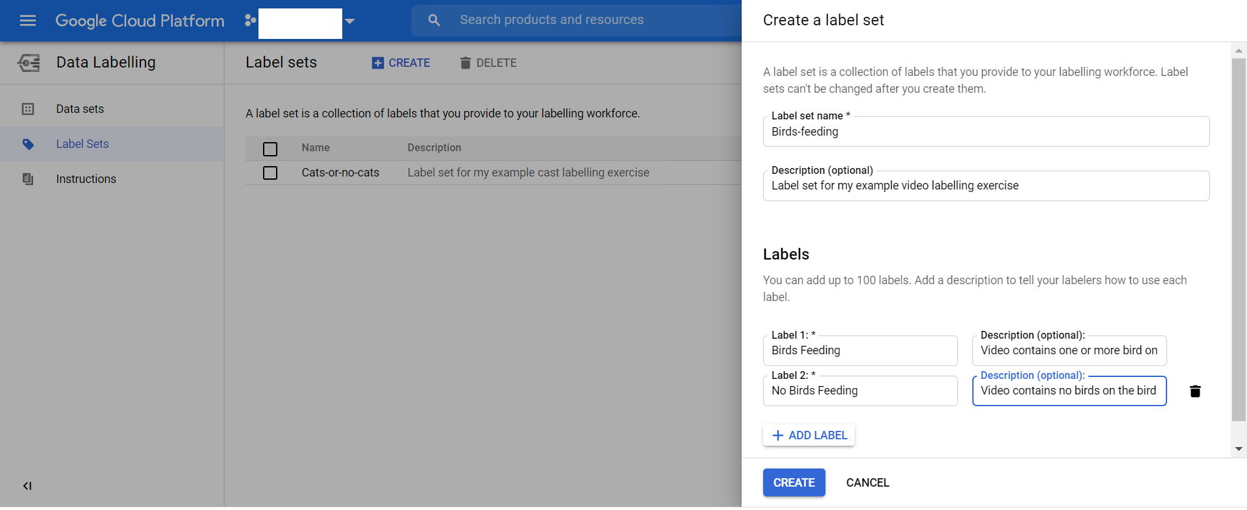Click the Data Labelling product icon
This screenshot has width=1247, height=510.
click(x=29, y=63)
